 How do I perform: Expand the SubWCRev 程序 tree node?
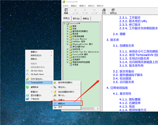coord(68,42)
